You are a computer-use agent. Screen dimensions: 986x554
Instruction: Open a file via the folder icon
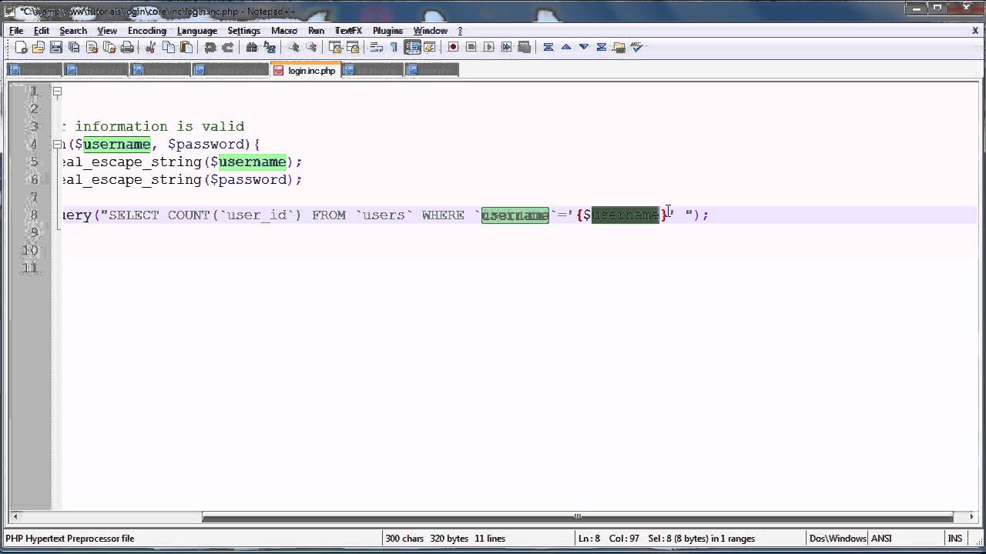point(39,47)
